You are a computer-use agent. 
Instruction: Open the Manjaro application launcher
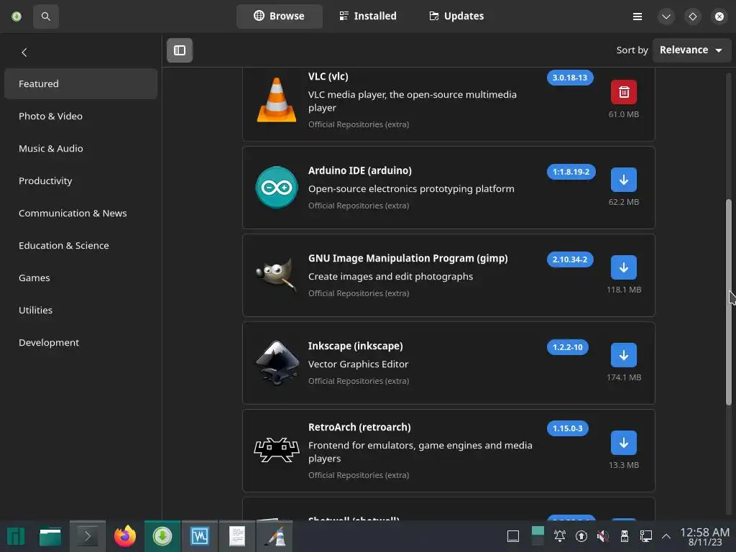[16, 536]
